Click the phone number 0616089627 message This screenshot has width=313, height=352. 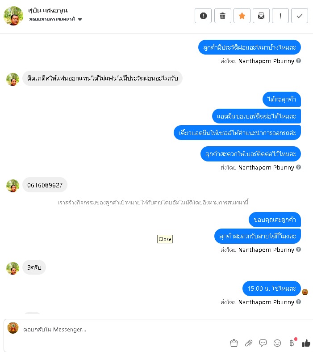click(45, 185)
